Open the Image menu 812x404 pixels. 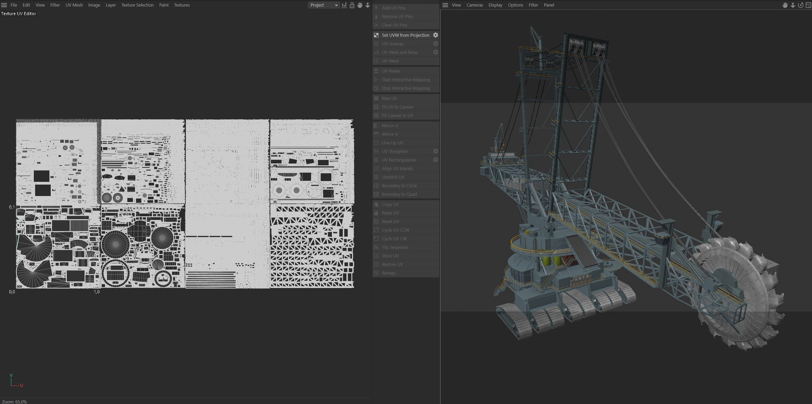(x=94, y=5)
